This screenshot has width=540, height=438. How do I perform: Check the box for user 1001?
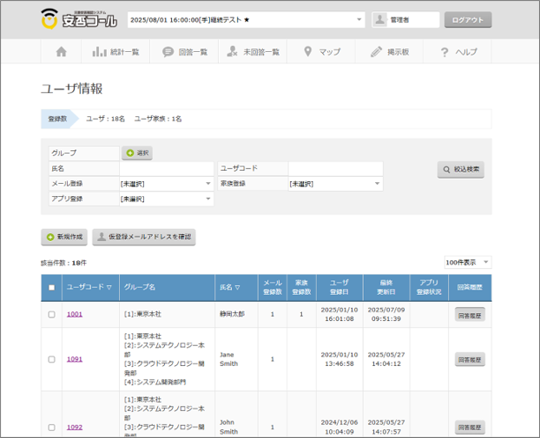point(51,314)
